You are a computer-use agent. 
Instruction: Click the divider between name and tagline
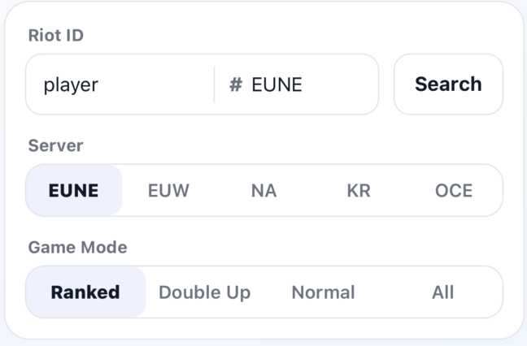pyautogui.click(x=214, y=84)
